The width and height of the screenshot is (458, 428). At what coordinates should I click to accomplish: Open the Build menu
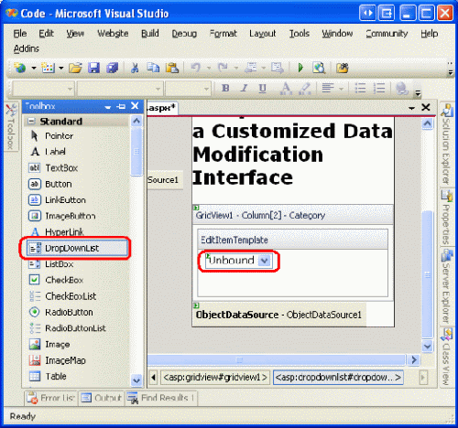pos(150,33)
